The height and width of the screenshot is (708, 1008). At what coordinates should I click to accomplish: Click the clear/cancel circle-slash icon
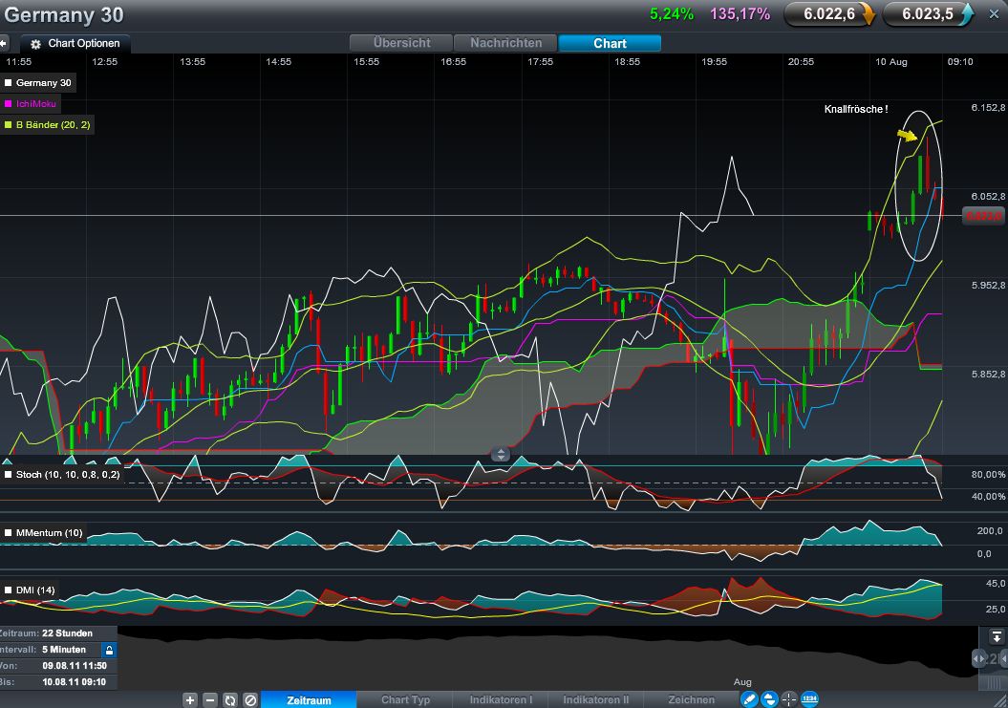(x=250, y=700)
